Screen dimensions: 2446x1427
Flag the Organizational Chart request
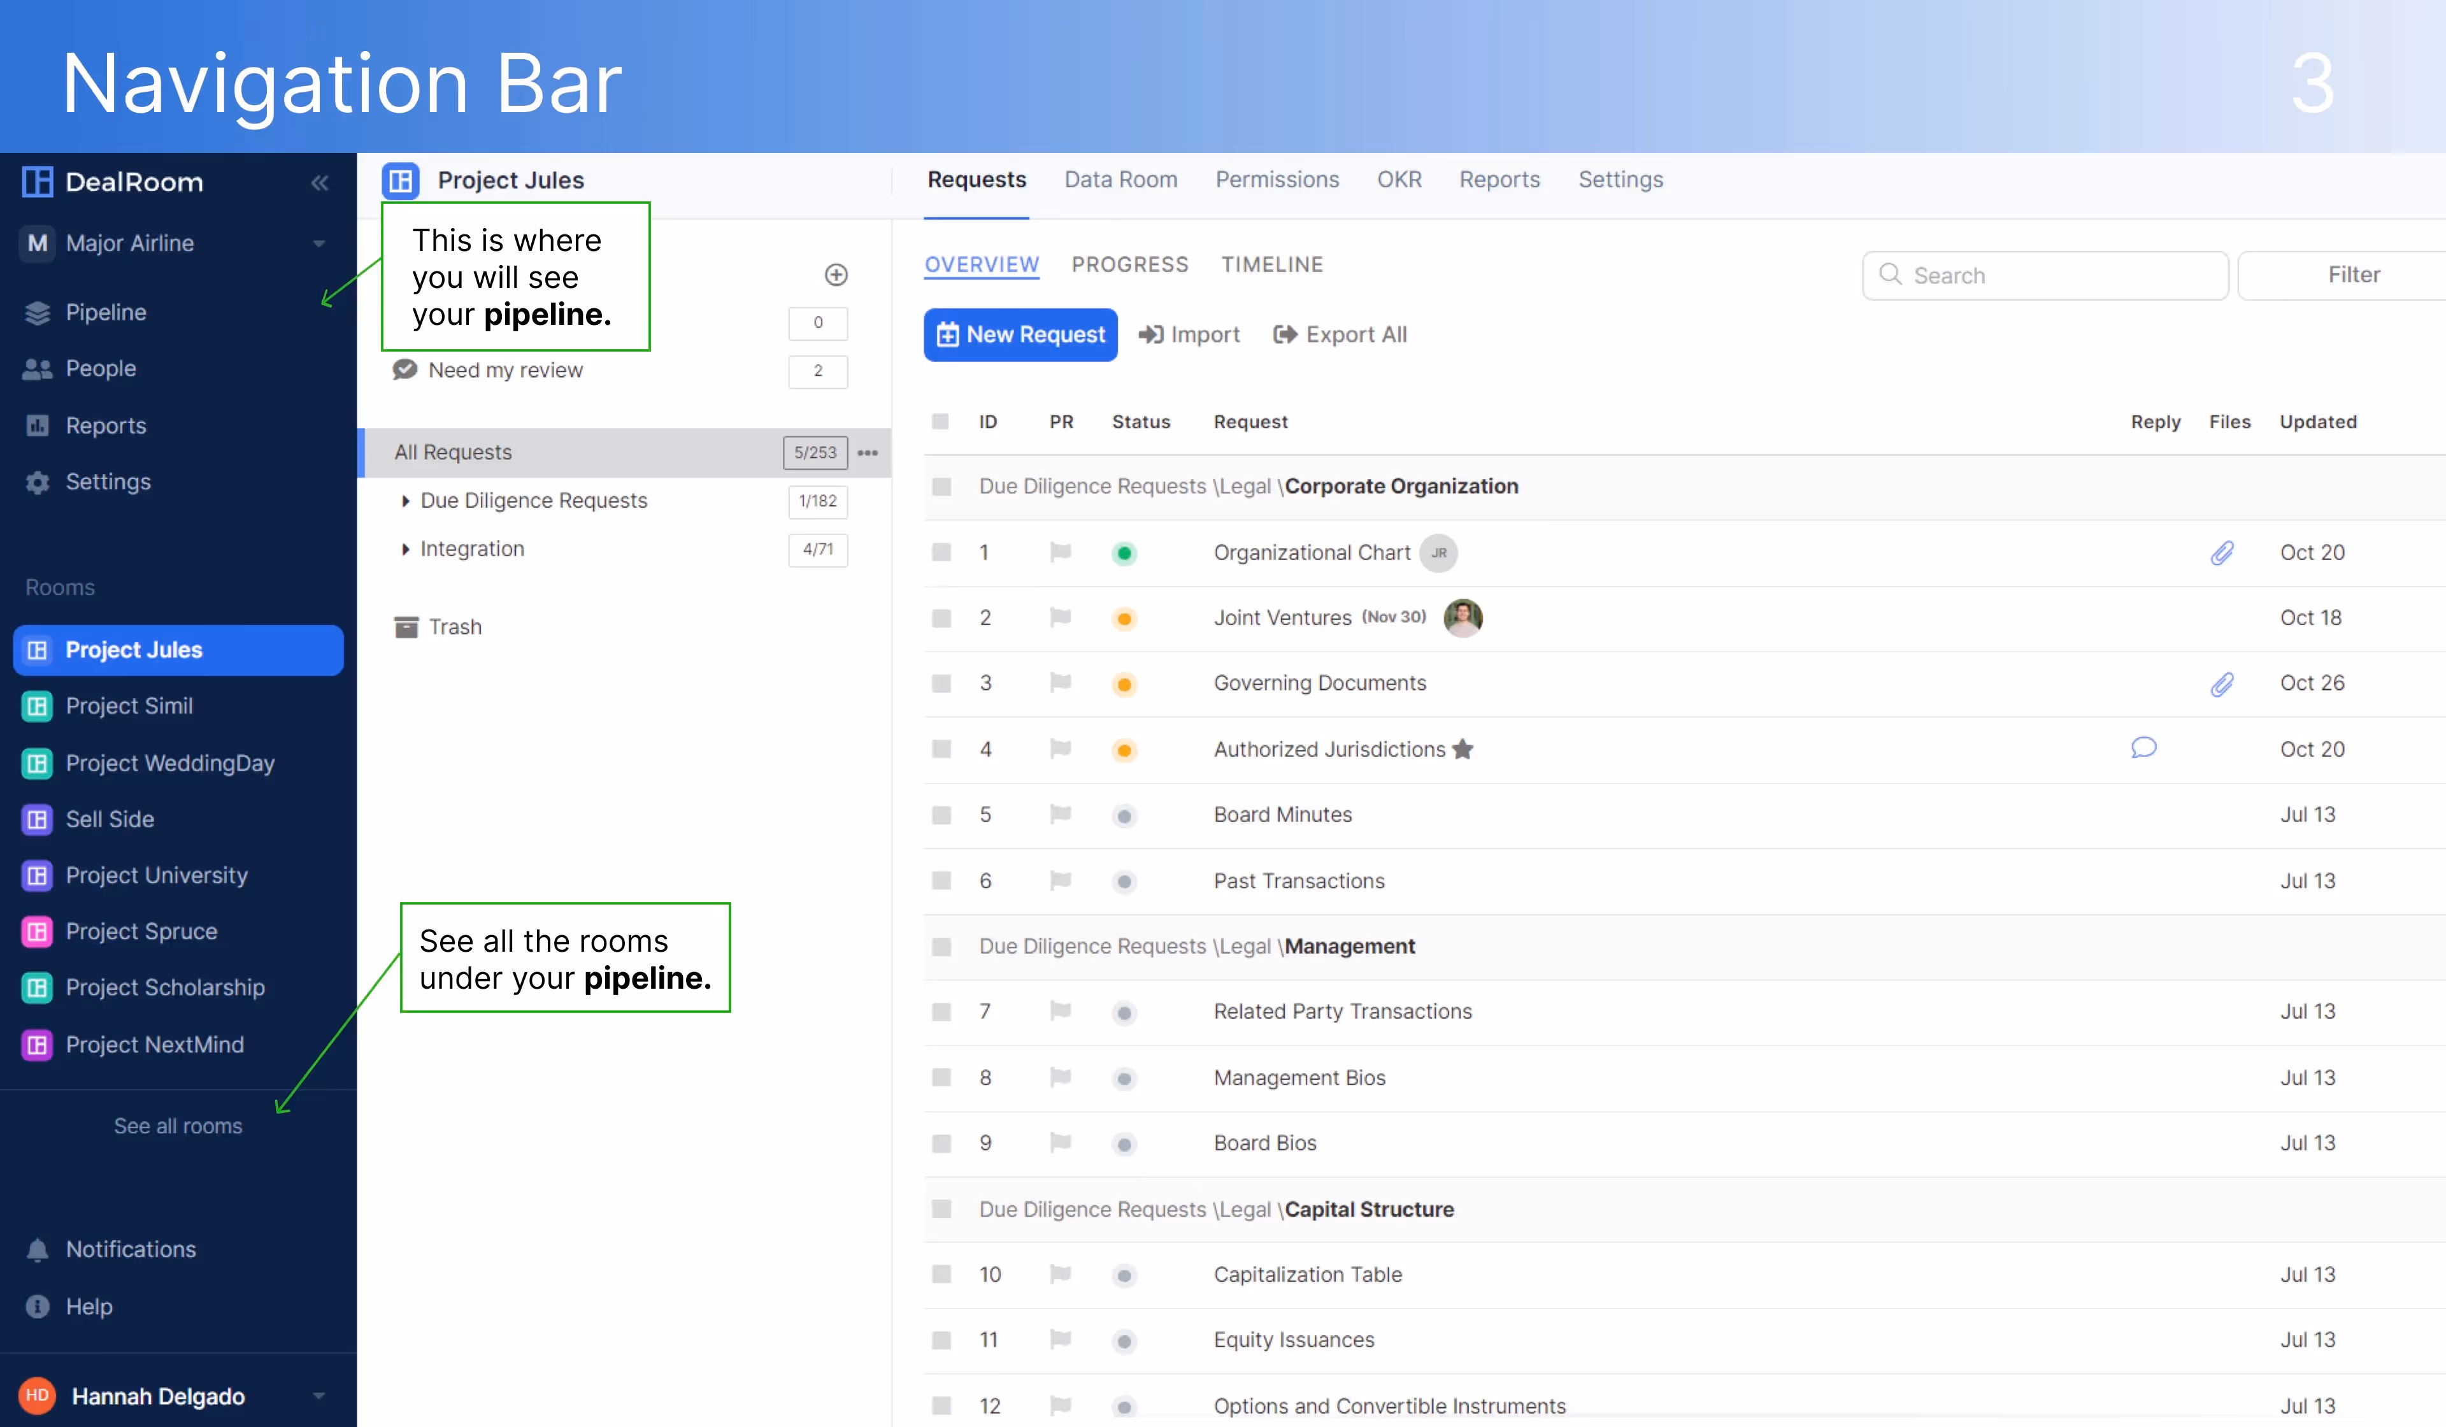(x=1060, y=552)
